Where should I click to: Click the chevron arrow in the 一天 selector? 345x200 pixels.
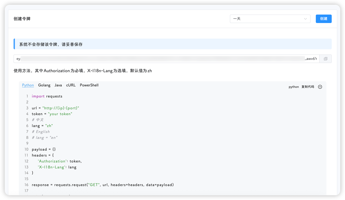306,19
